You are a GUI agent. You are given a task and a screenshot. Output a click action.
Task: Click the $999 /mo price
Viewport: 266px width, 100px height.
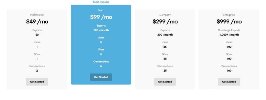[x=229, y=22]
